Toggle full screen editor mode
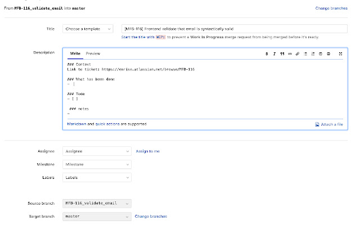The image size is (360, 225). (x=340, y=54)
